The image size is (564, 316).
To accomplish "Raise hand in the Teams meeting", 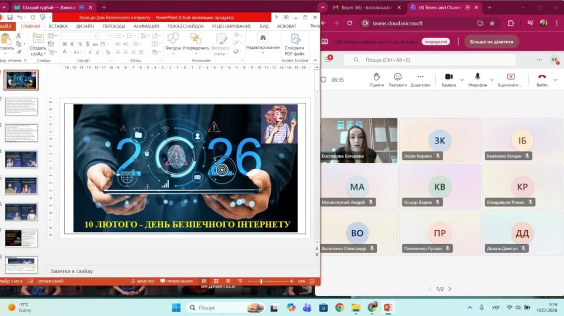I will coord(377,80).
